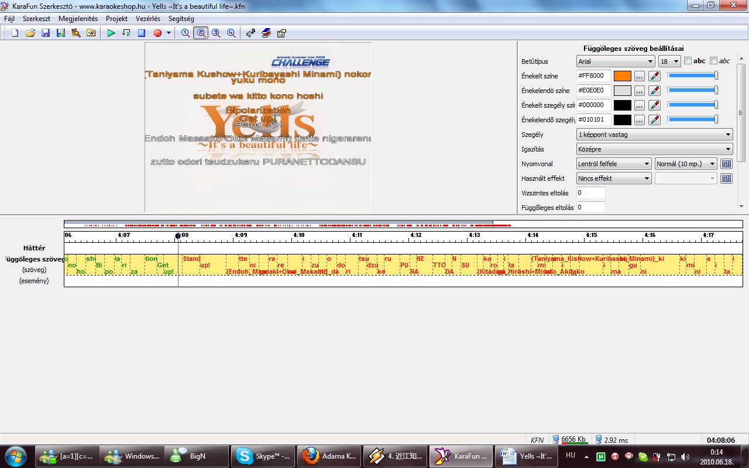Select the 'Stand' syllable in timeline

point(191,259)
